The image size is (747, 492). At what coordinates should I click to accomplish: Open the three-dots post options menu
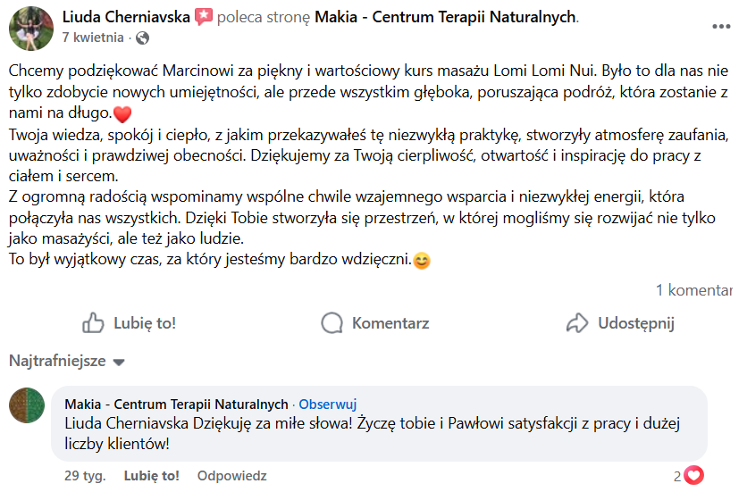tap(720, 26)
